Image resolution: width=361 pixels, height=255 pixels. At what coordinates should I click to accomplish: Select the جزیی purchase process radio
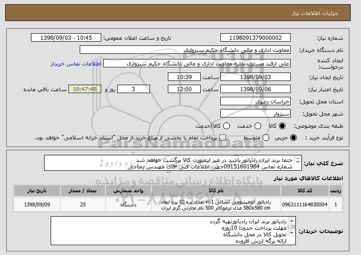[x=293, y=138]
